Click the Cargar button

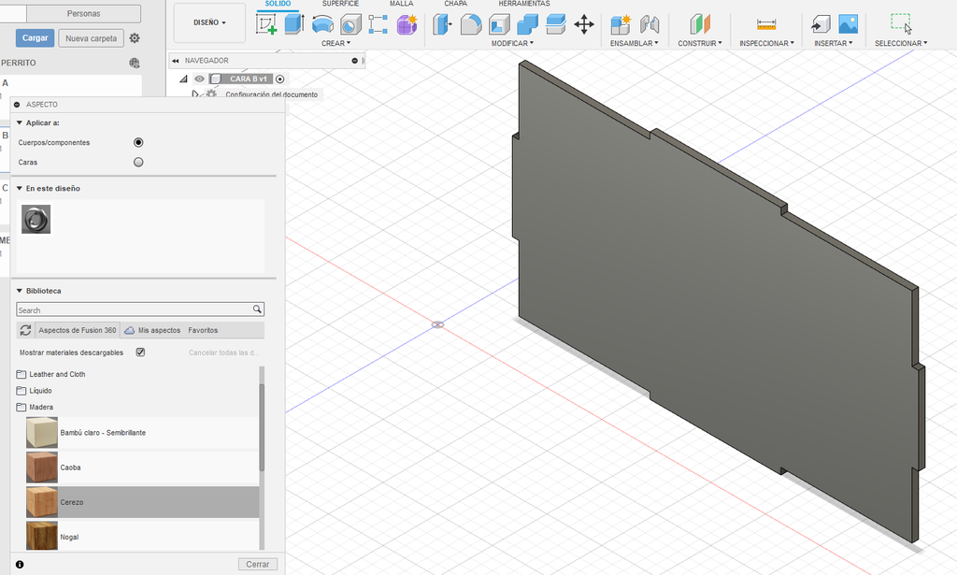35,37
